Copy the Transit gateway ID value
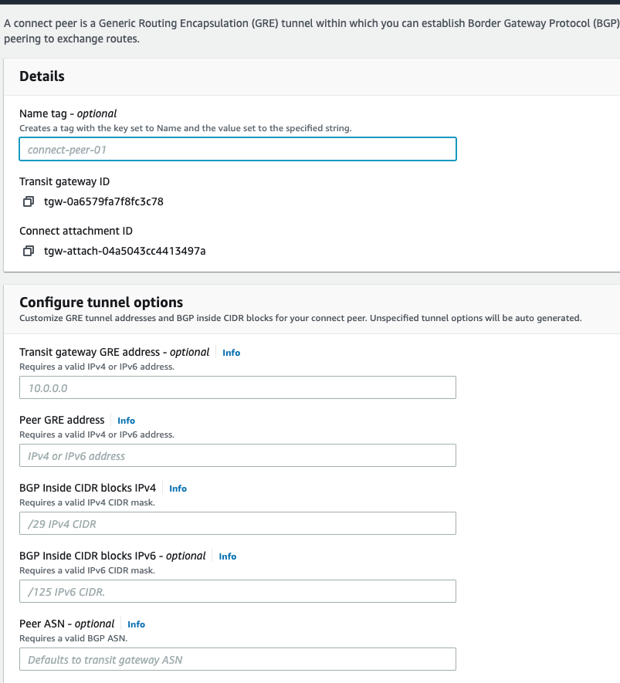This screenshot has height=683, width=620. 29,202
